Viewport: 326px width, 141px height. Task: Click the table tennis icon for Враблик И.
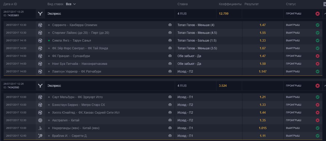(x=40, y=136)
